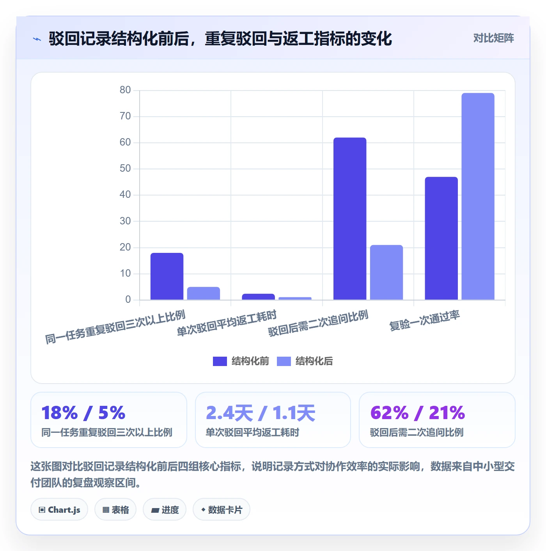Click the 2.4天 / 1.1天 stat value
Screen dimensions: 546x551
[x=260, y=413]
